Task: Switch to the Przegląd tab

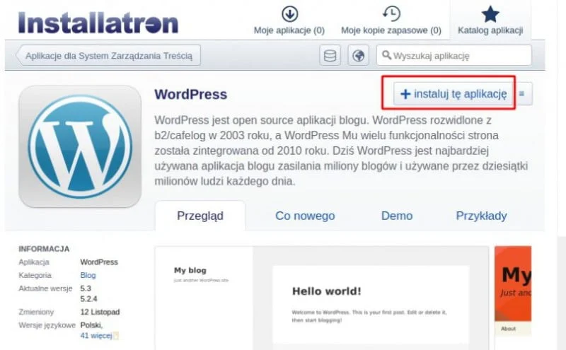Action: pos(200,216)
